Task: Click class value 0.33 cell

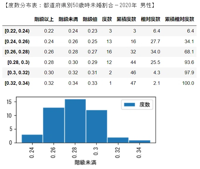Action: pos(92,83)
